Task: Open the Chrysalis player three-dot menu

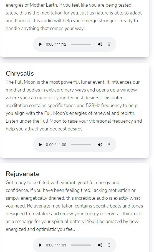Action: pos(109,145)
